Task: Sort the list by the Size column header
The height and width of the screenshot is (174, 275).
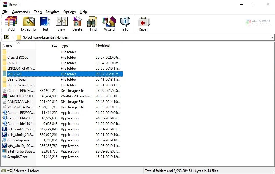Action: click(47, 46)
